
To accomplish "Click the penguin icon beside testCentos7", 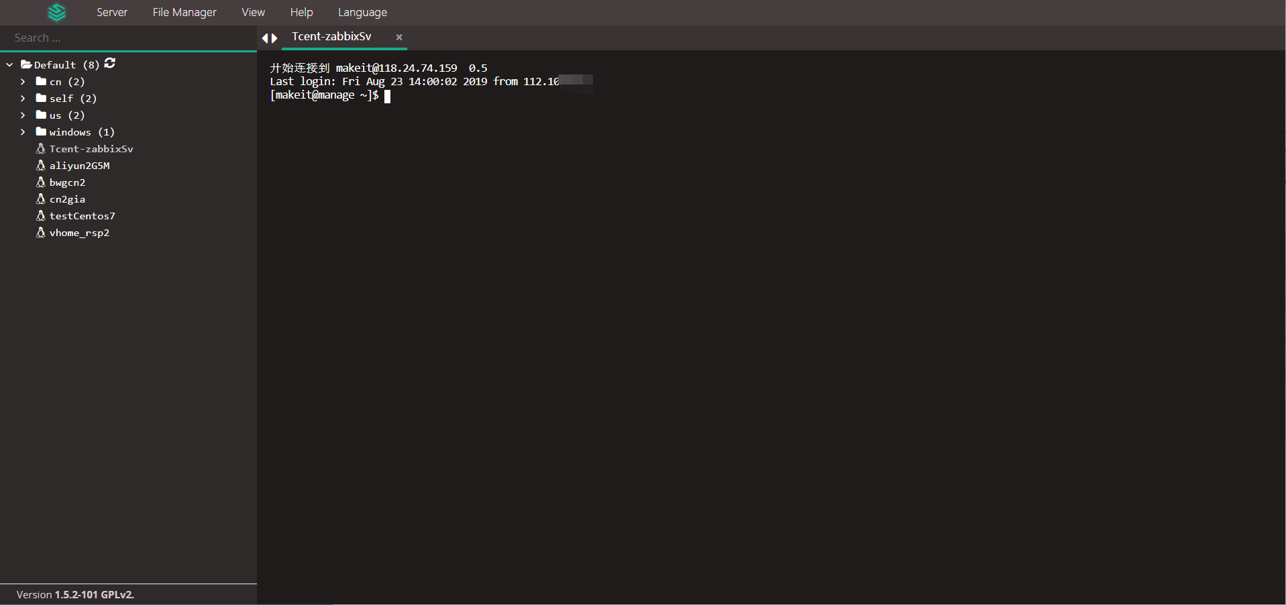I will click(41, 215).
